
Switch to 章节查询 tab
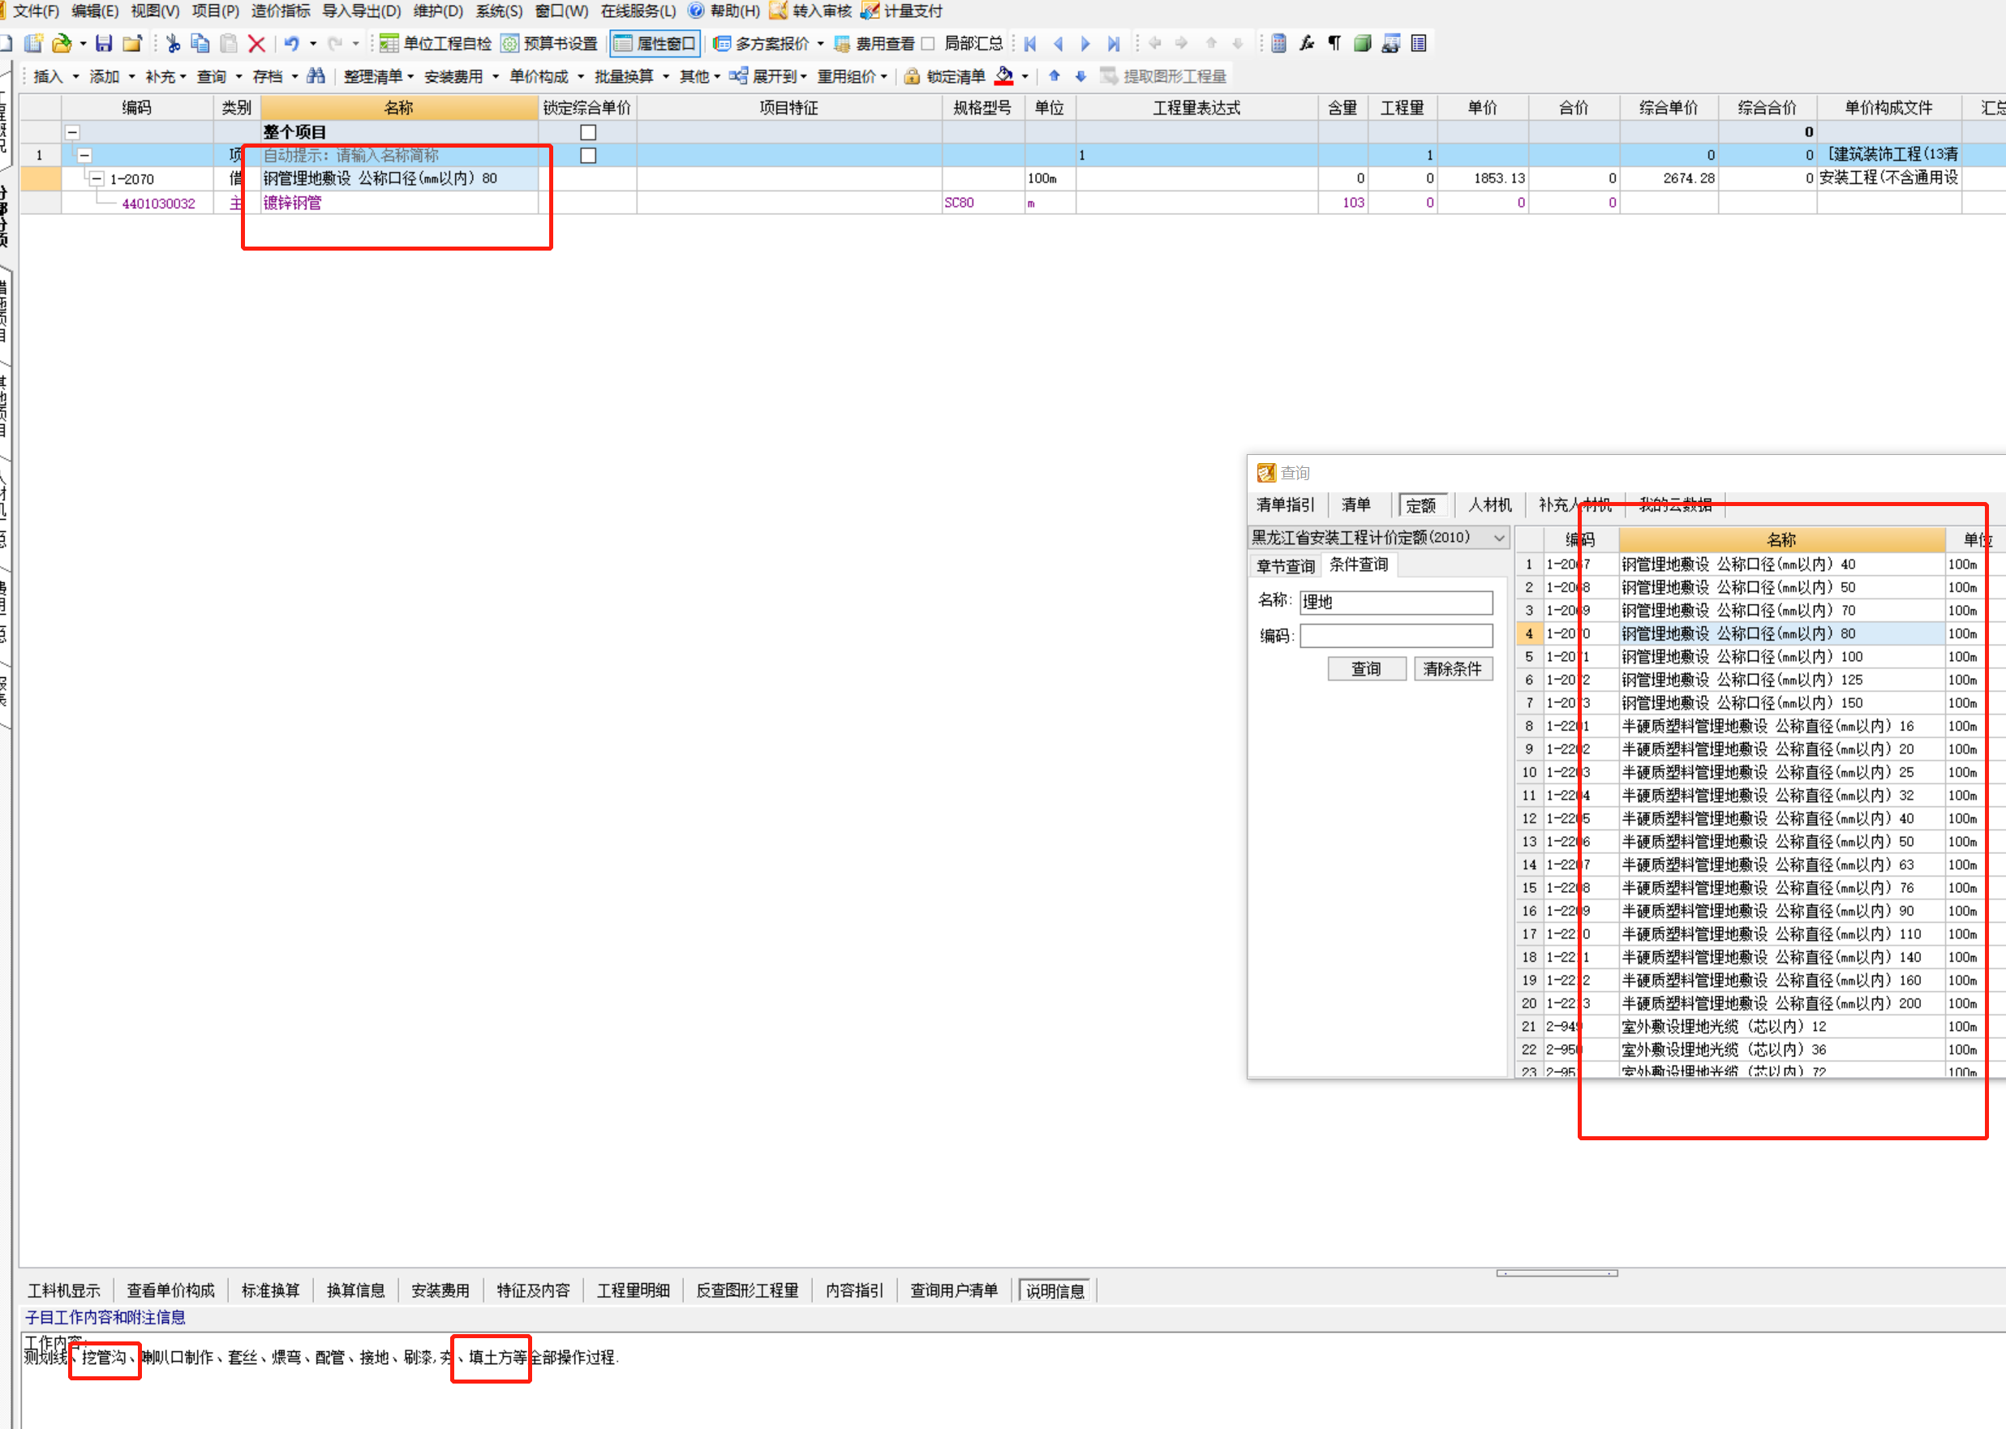click(x=1286, y=566)
